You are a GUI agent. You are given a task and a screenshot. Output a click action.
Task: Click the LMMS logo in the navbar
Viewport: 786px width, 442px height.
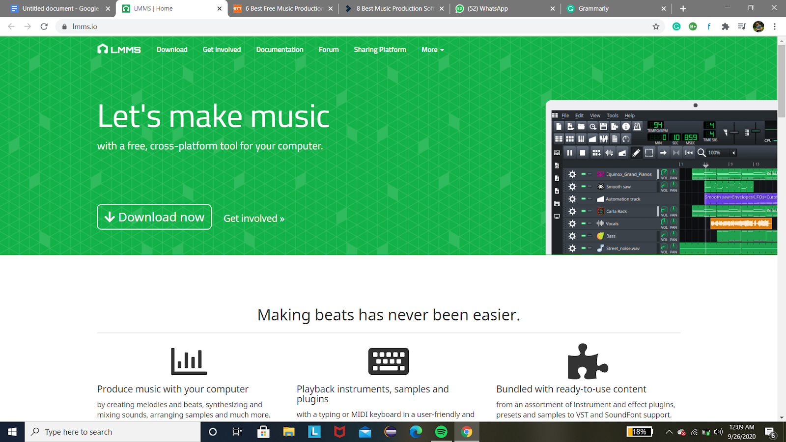click(x=119, y=49)
